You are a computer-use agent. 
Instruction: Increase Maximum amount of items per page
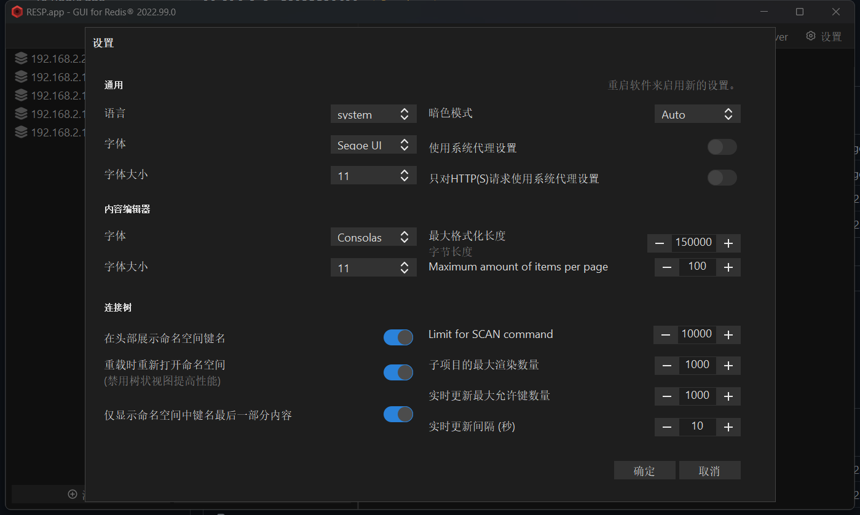point(728,267)
